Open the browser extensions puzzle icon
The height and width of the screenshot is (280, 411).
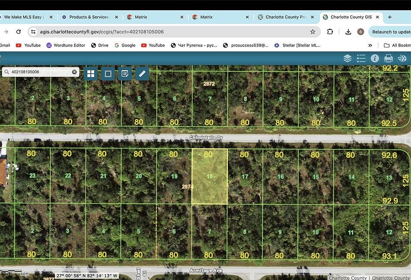click(x=330, y=32)
